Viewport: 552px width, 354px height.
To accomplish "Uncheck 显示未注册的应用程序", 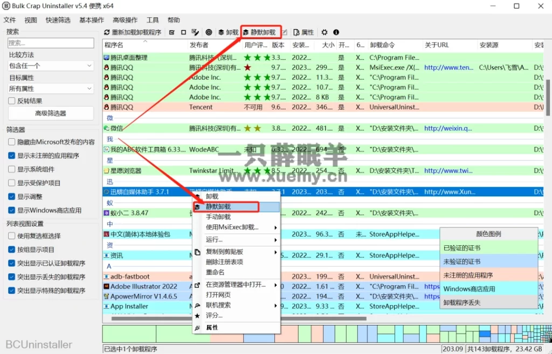I will (x=12, y=155).
